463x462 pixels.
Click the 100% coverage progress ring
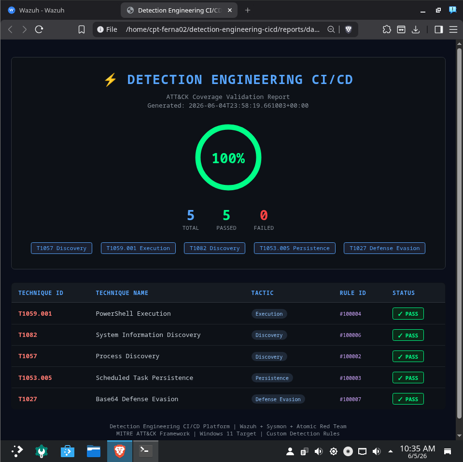[x=228, y=157]
